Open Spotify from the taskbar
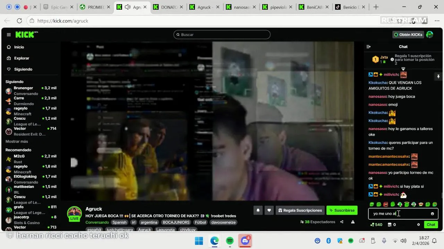Image resolution: width=444 pixels, height=249 pixels. (x=230, y=241)
